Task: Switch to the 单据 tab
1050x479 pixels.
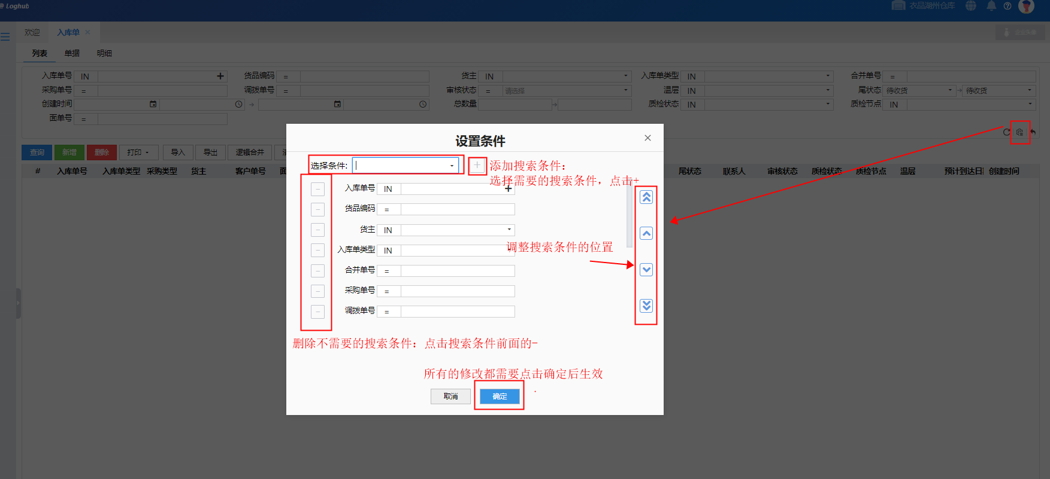Action: pos(72,53)
